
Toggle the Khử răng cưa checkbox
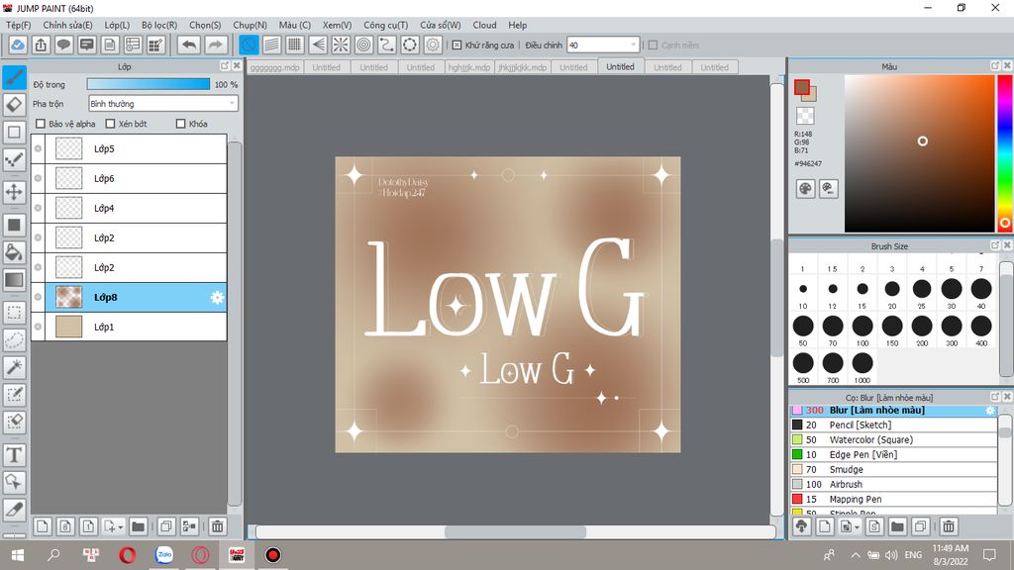point(456,45)
